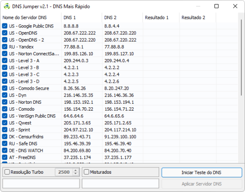This screenshot has height=192, width=245.
Task: Close the DNS Jumper window
Action: click(235, 6)
